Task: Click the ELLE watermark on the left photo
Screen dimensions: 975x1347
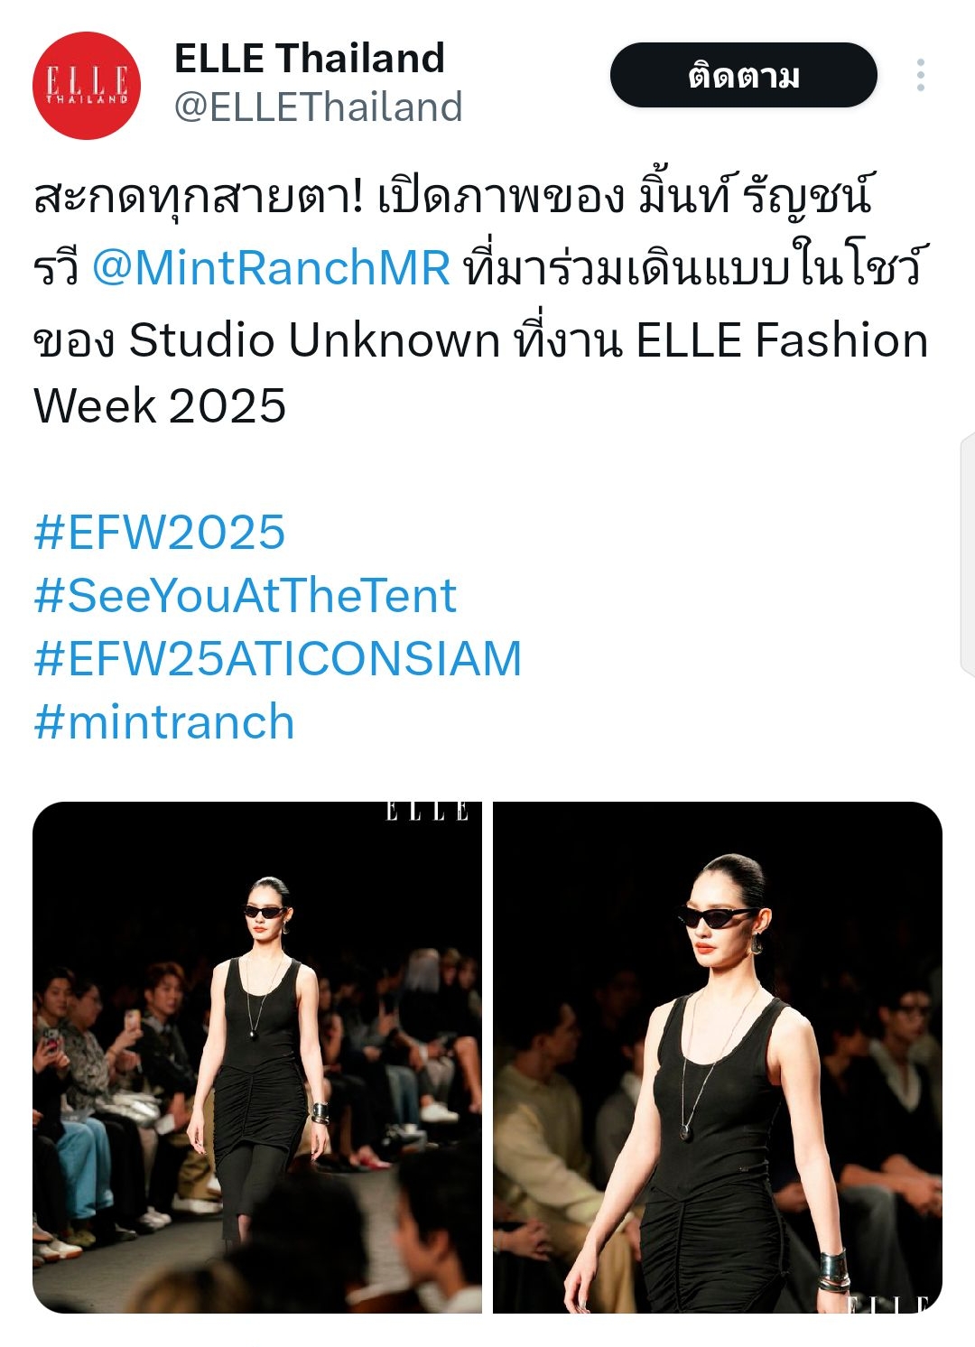Action: click(428, 812)
